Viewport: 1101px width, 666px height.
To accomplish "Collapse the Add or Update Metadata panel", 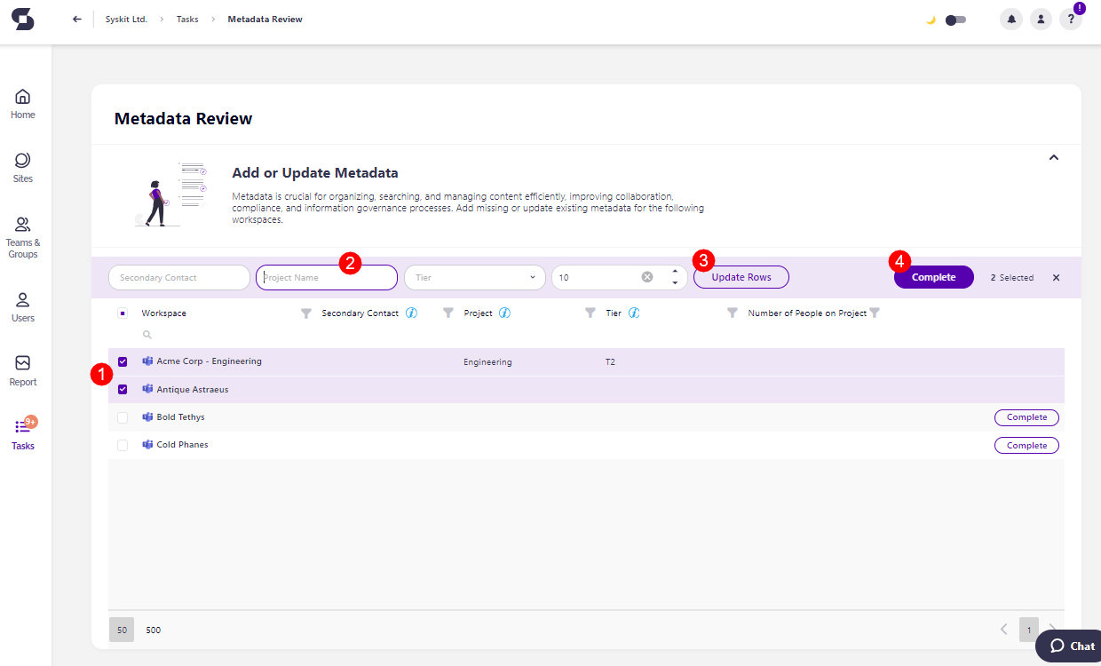I will click(x=1053, y=157).
